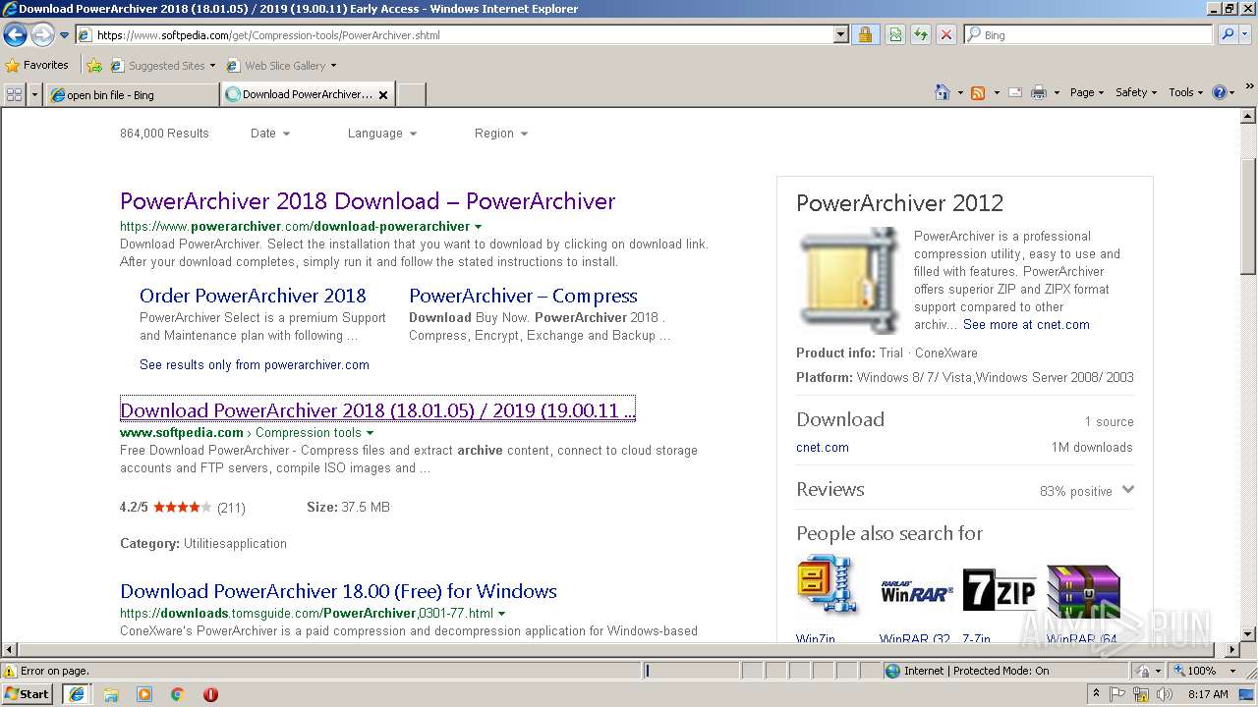This screenshot has width=1258, height=707.
Task: Open the Tools menu
Action: [1185, 92]
